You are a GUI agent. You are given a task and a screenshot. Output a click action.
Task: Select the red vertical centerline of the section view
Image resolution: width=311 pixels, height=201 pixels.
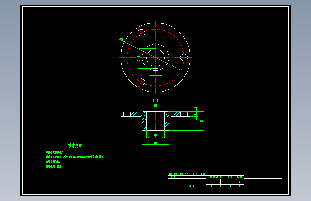click(156, 121)
